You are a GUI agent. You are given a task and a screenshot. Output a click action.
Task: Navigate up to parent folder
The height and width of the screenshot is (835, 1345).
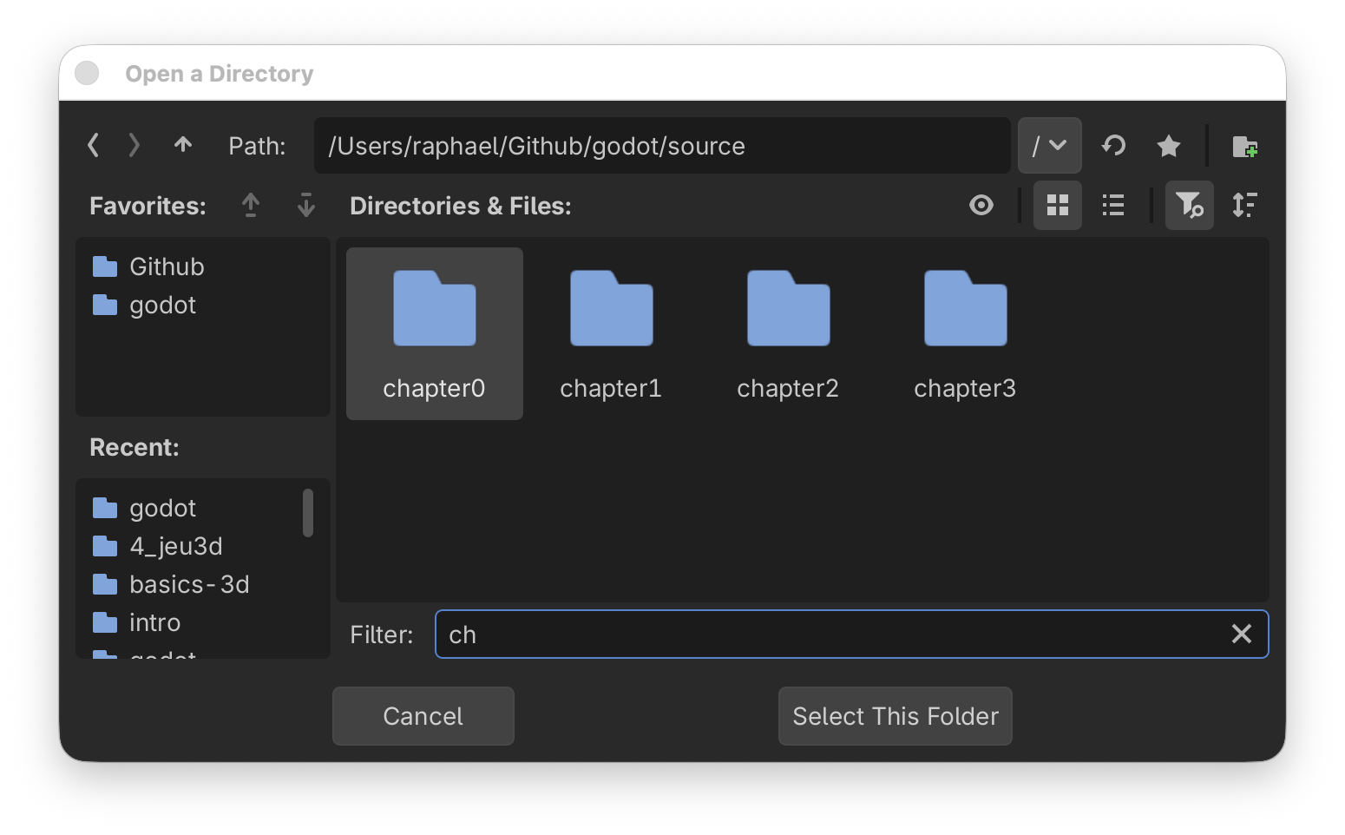click(182, 146)
